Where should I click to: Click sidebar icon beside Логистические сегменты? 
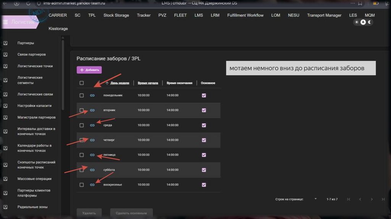tap(5, 80)
